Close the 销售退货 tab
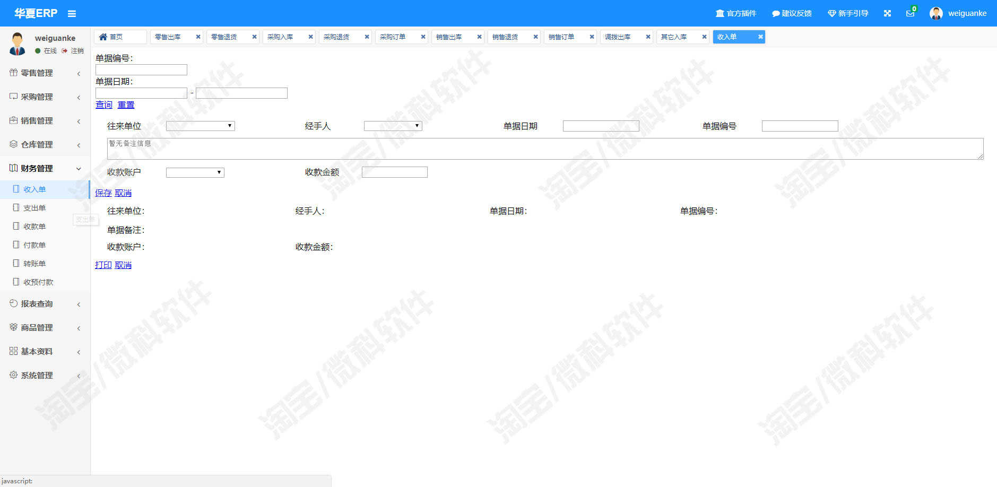 535,37
